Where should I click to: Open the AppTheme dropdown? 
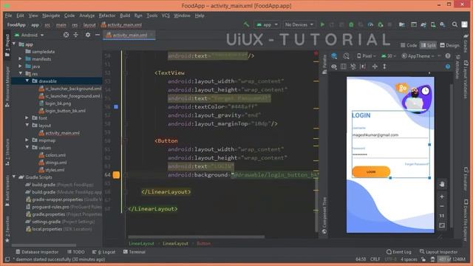tap(418, 56)
